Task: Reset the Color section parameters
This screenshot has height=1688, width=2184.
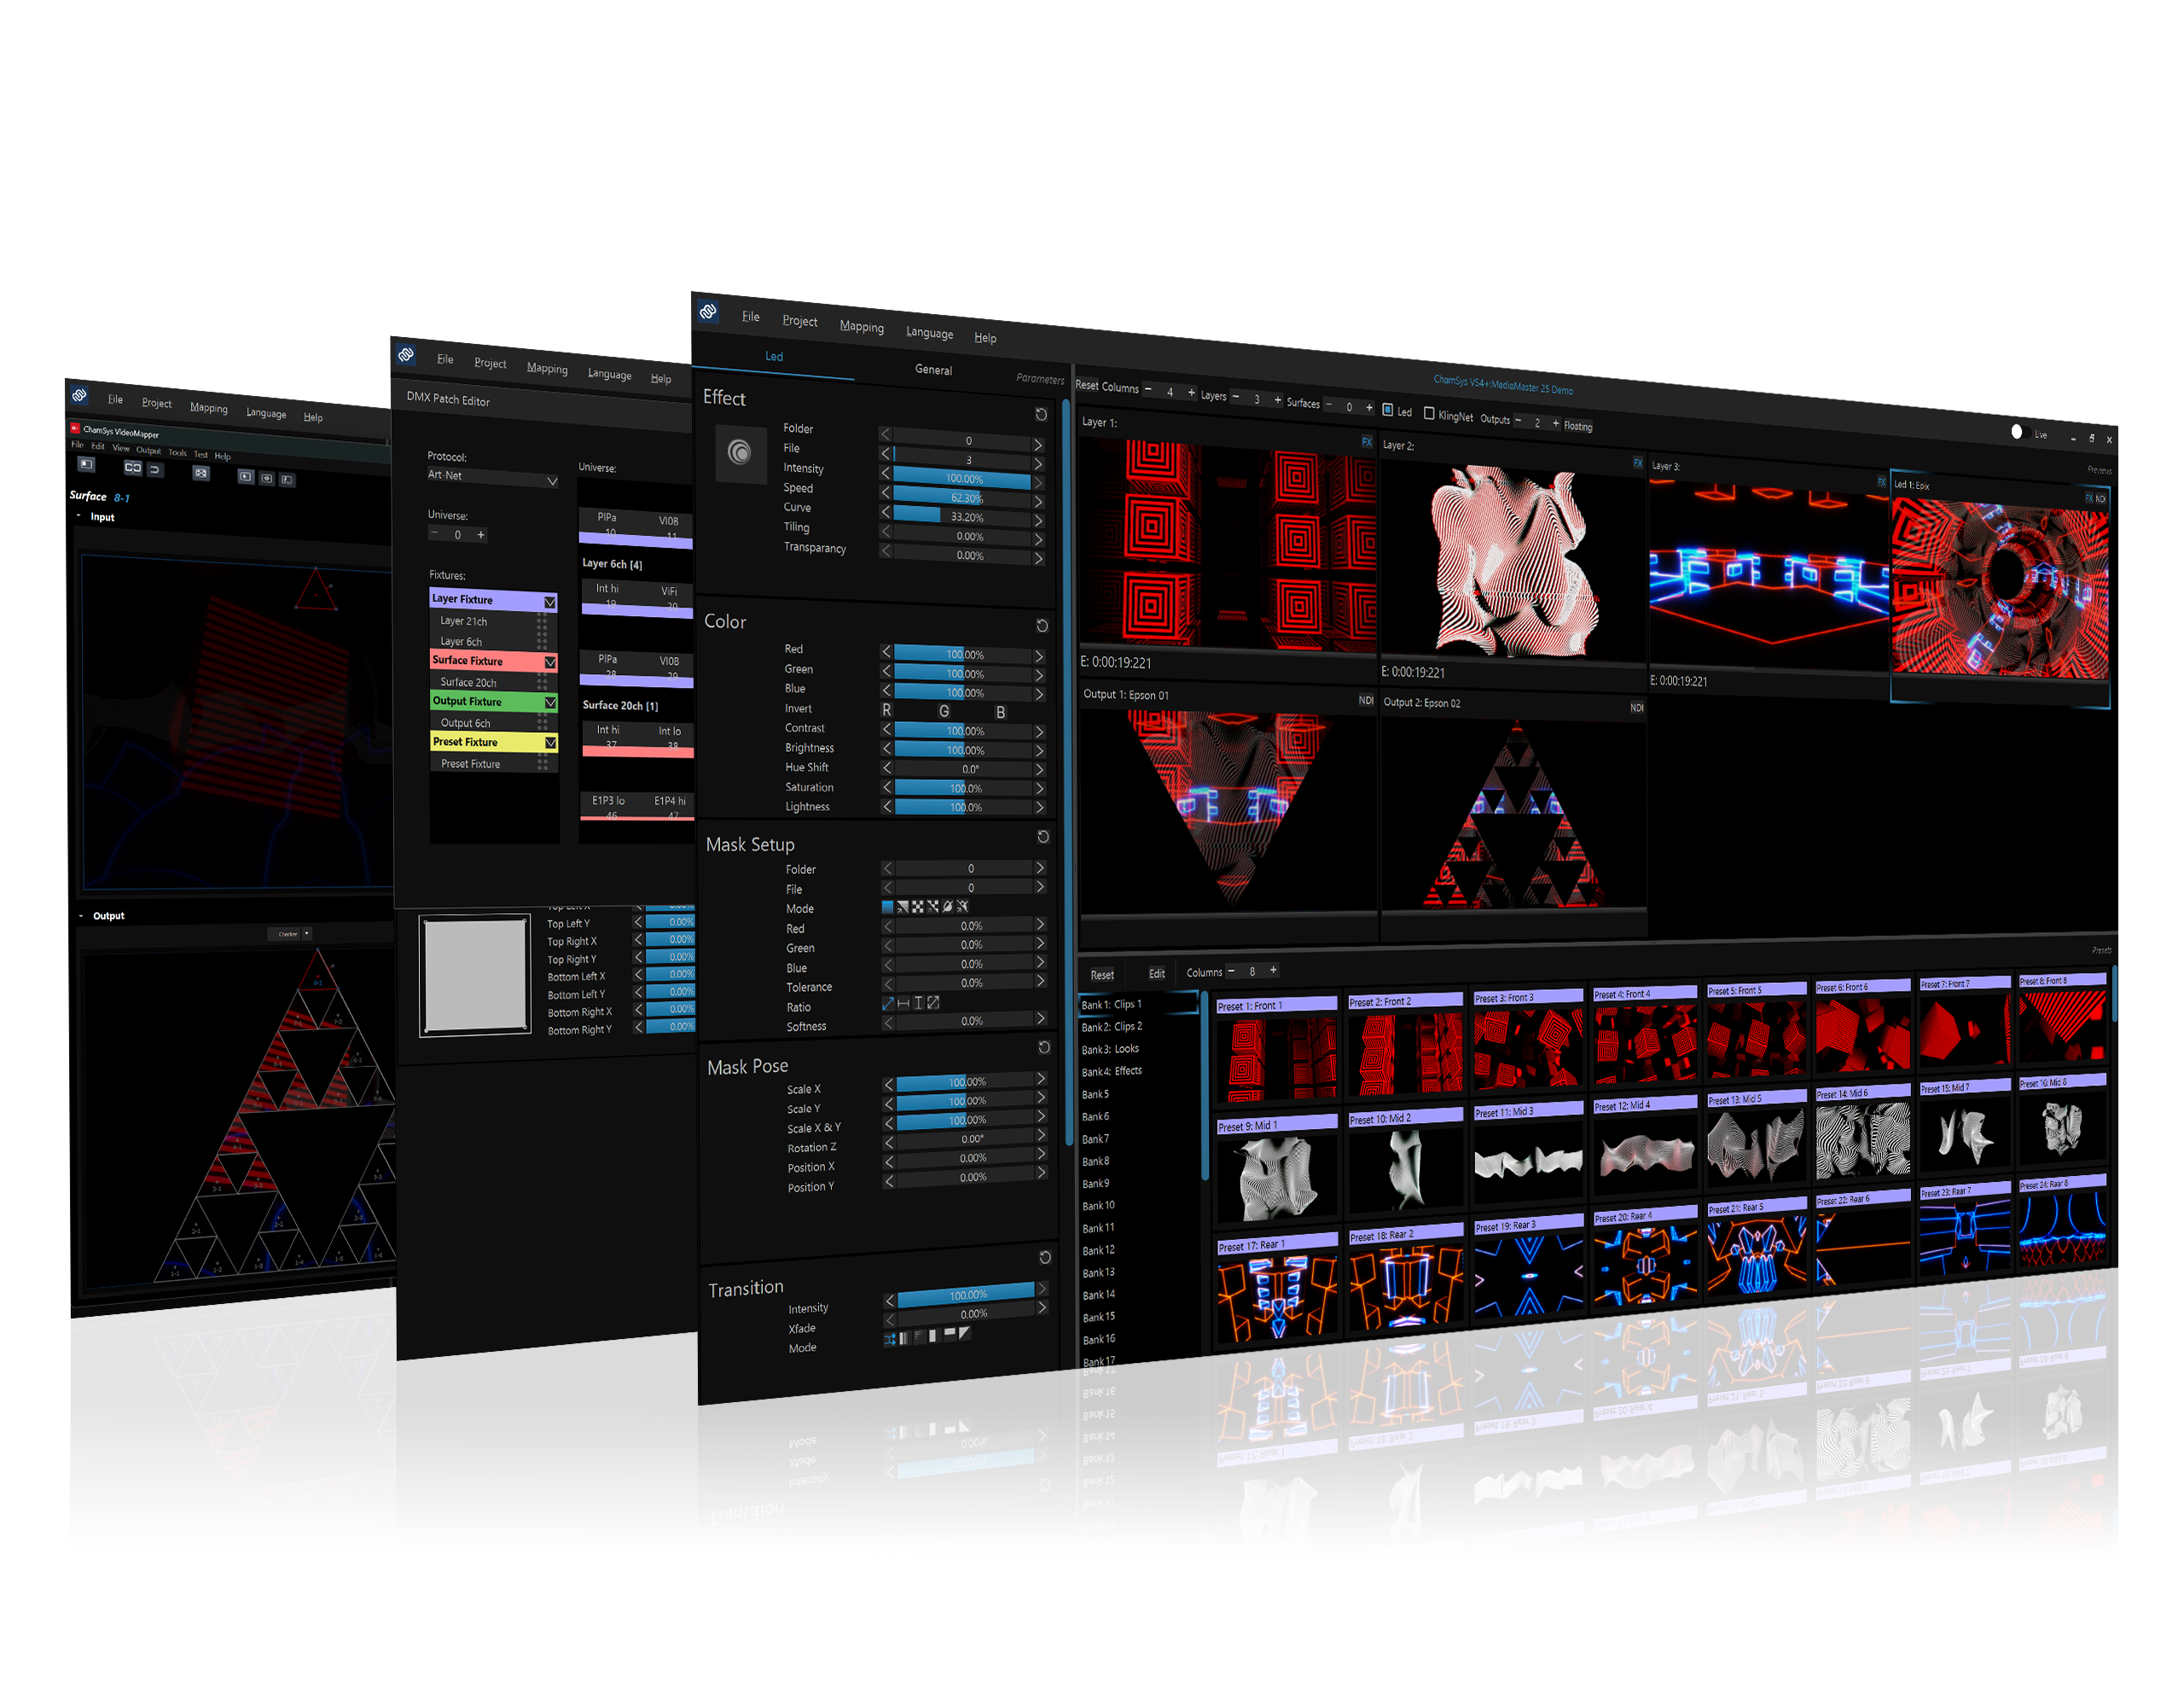Action: pyautogui.click(x=1042, y=626)
